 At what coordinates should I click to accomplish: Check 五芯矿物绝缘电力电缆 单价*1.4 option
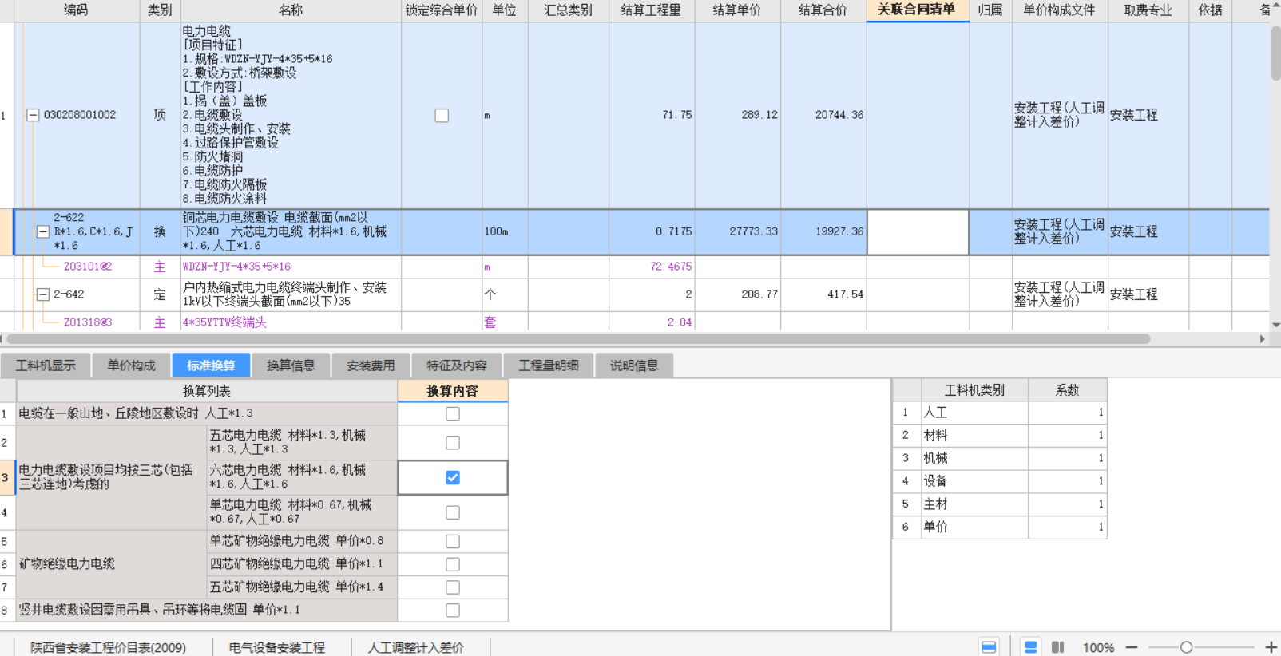[x=453, y=587]
